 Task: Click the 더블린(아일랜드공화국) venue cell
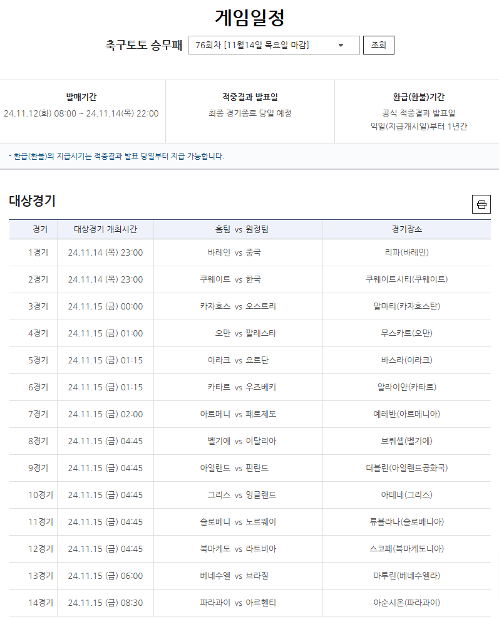(406, 468)
